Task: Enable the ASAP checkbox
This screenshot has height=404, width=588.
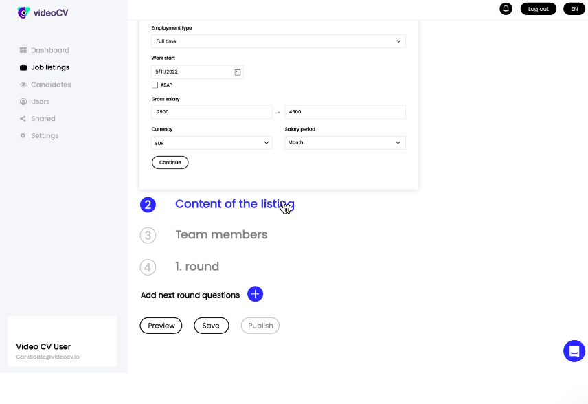Action: click(155, 85)
